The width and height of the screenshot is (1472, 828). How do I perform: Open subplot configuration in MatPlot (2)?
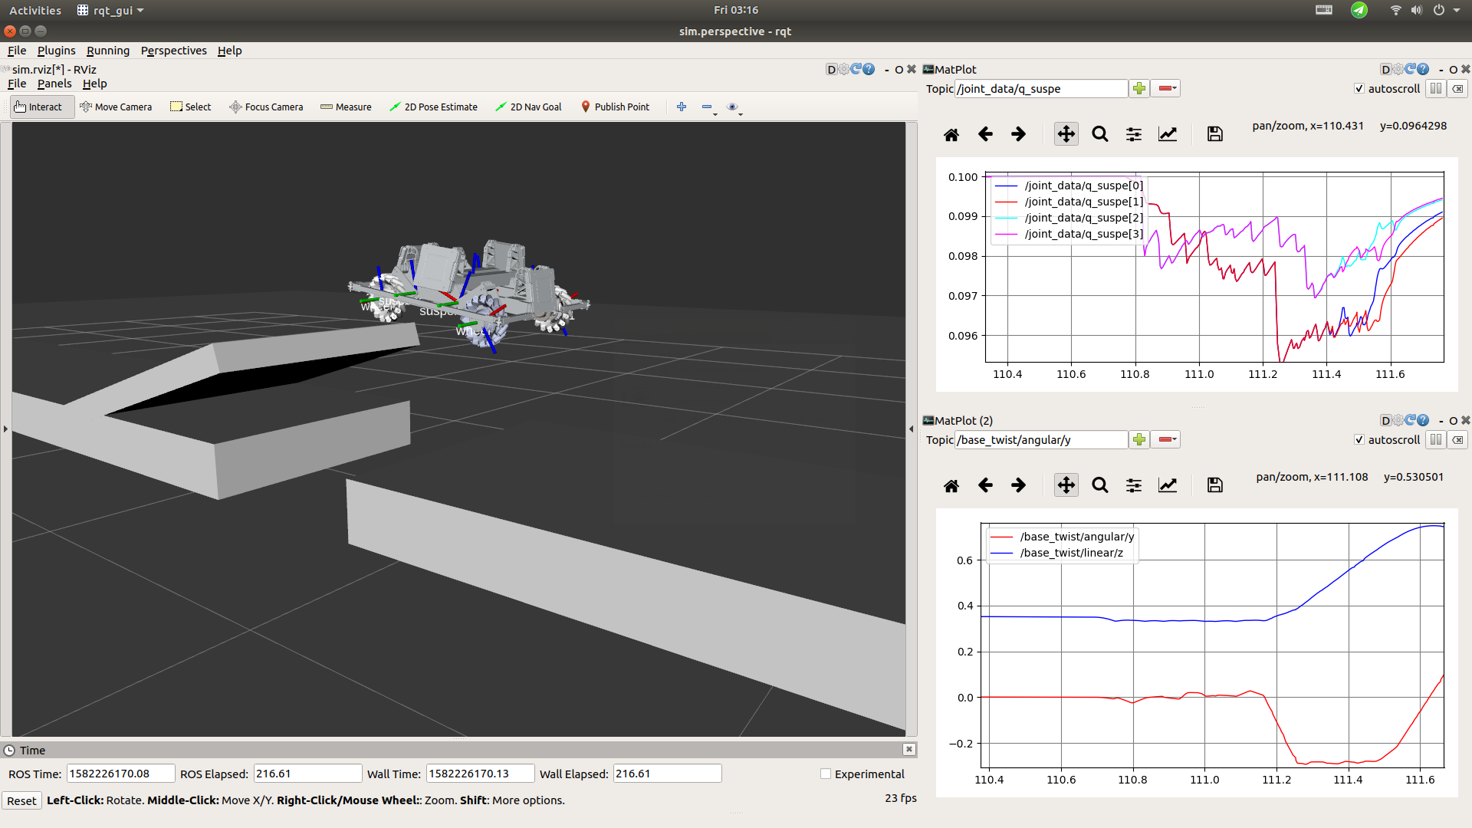(x=1134, y=485)
